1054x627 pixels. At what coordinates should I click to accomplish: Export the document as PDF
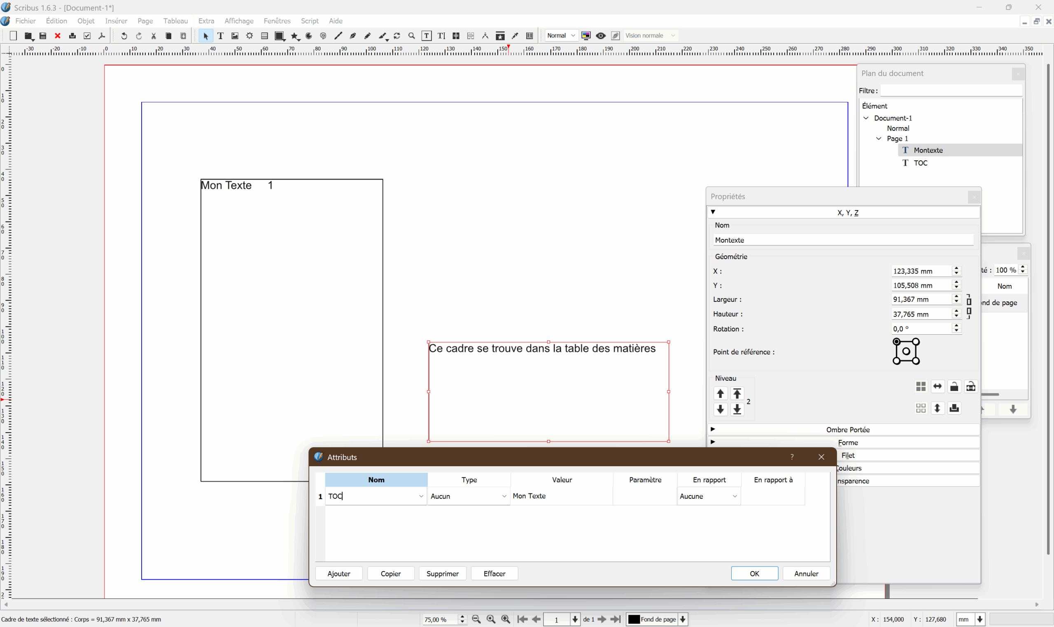tap(102, 36)
